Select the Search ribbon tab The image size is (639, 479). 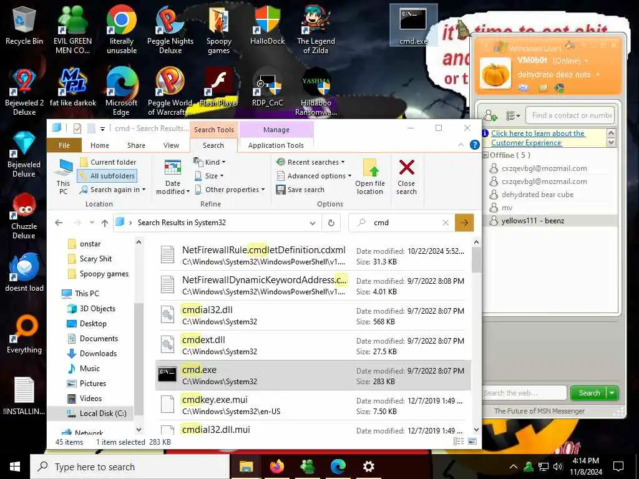pyautogui.click(x=213, y=145)
